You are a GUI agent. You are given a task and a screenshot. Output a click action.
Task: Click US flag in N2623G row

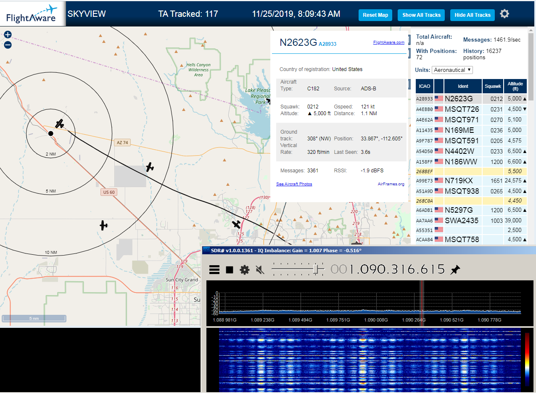(x=439, y=99)
